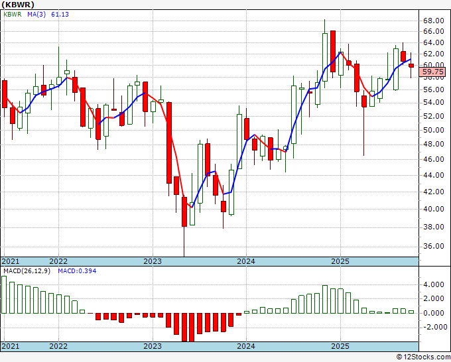Select the 2024 marker on price timeline

point(246,261)
